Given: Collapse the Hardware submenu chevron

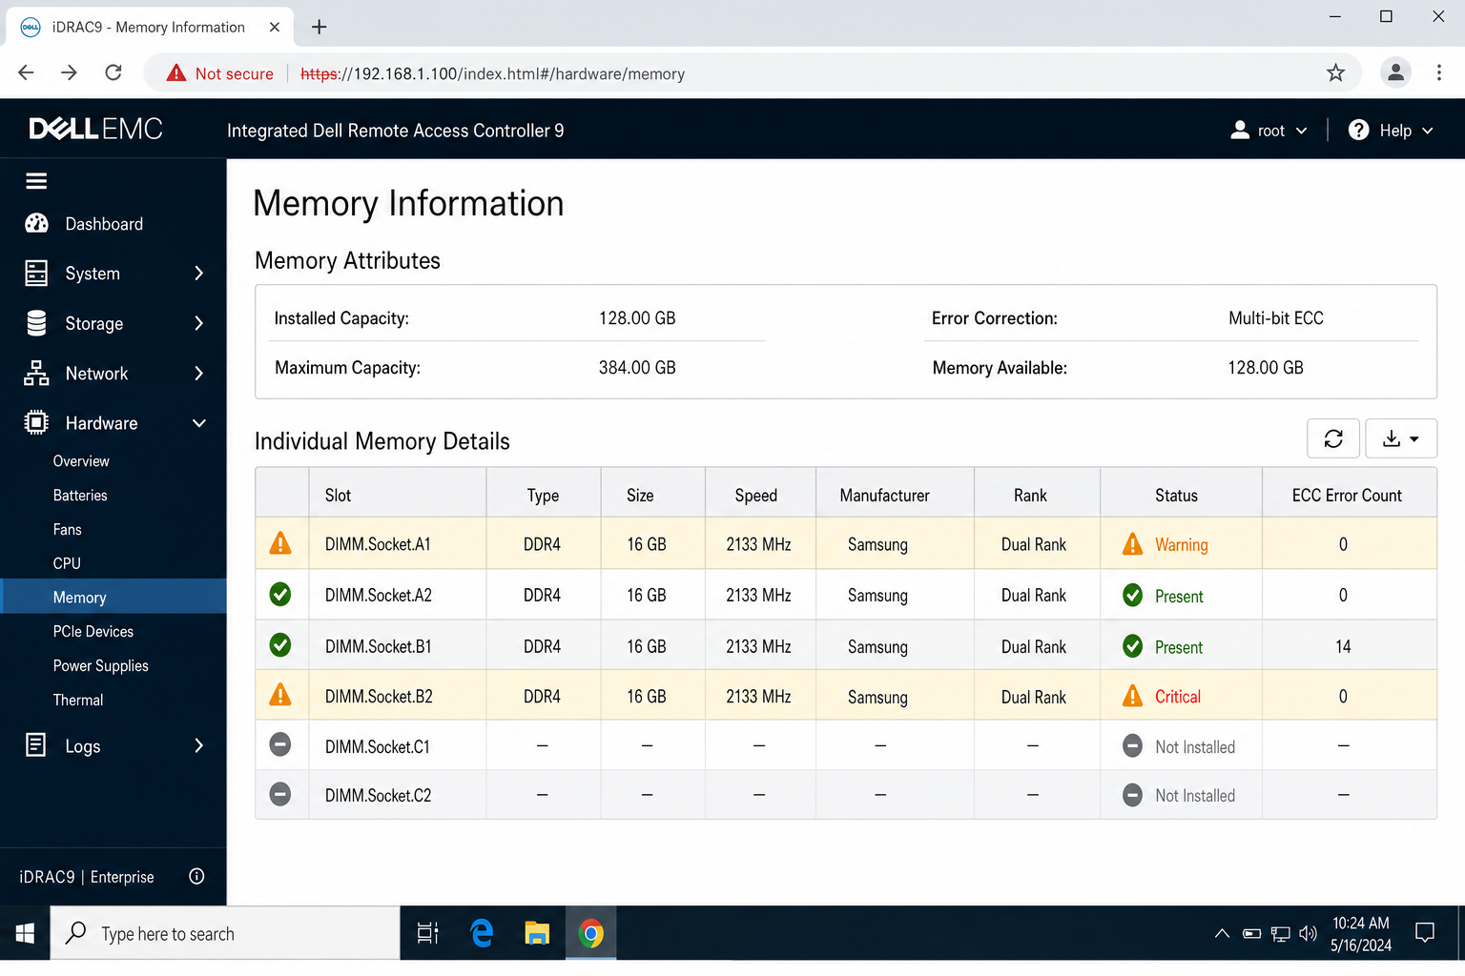Looking at the screenshot, I should point(198,423).
